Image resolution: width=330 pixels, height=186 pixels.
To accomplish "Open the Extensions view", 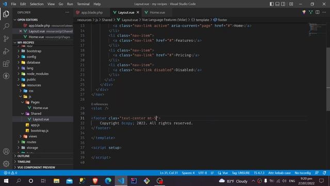I will click(6, 64).
